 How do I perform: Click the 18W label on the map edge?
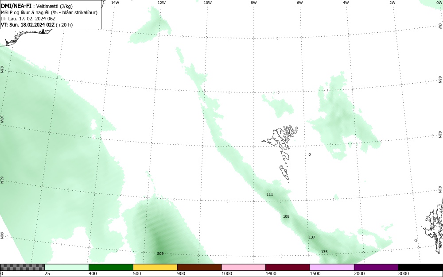(2, 119)
